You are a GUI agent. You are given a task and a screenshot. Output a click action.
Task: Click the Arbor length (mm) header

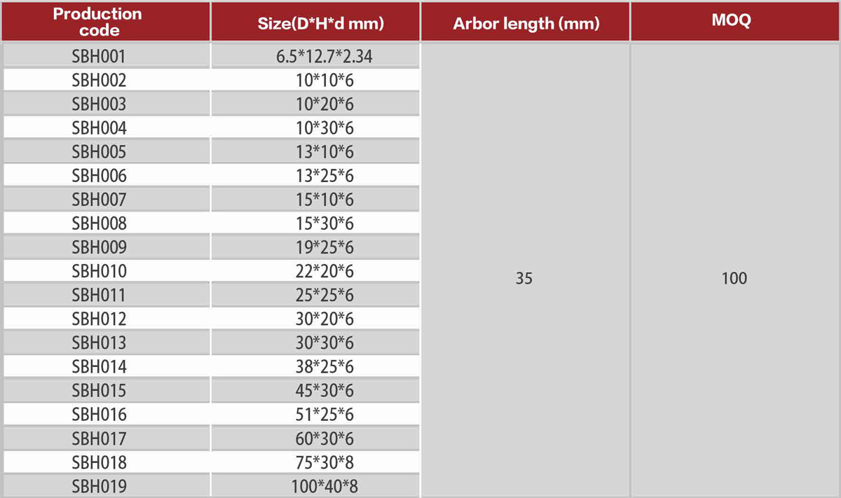click(x=526, y=23)
